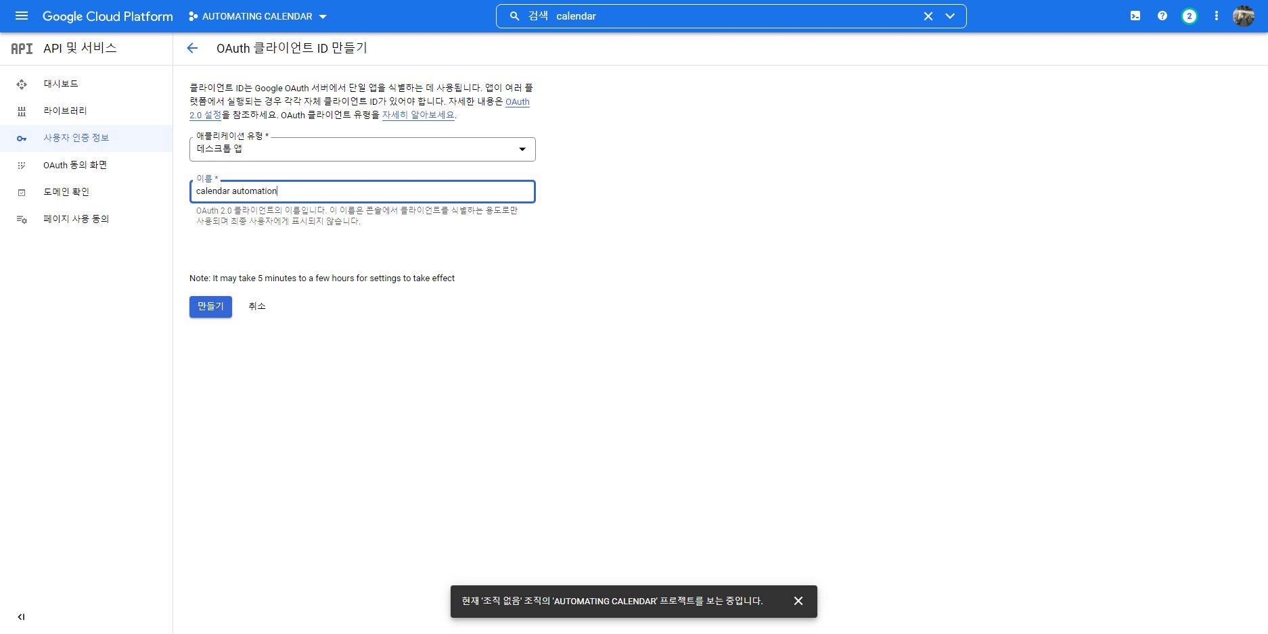Clear the search text with X
Screen dimensions: 1268x634
pos(928,16)
